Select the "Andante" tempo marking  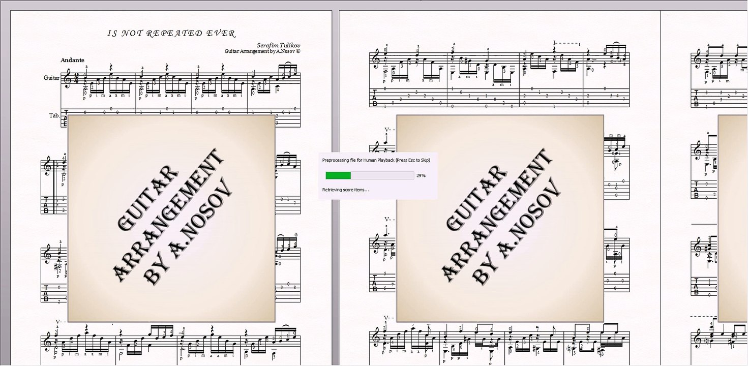click(72, 60)
